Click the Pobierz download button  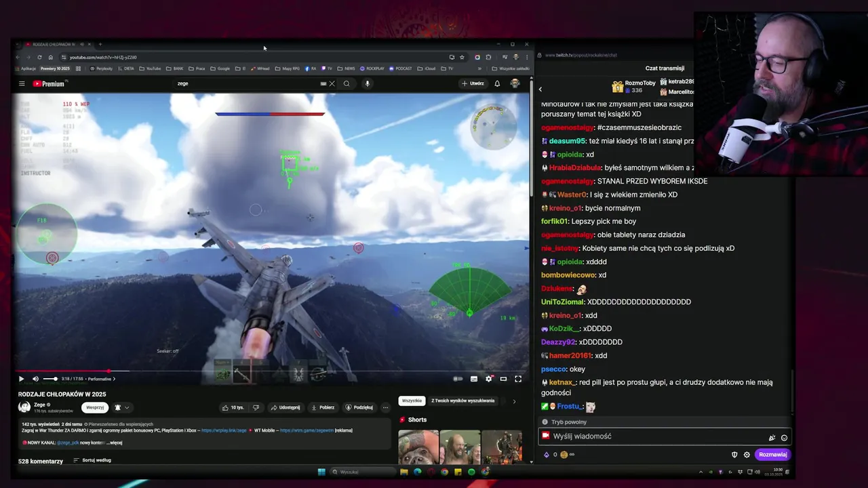click(x=323, y=407)
